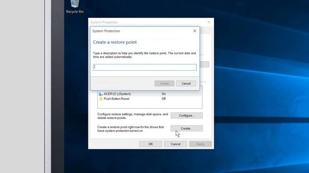Click the System Properties window title
The image size is (309, 173).
tap(104, 22)
